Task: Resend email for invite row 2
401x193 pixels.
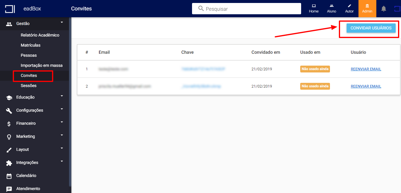Action: coord(366,86)
